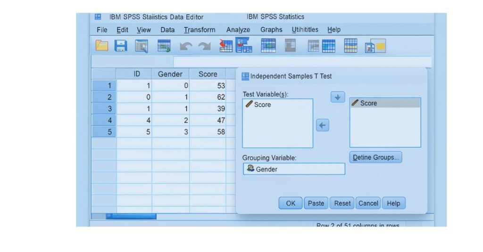Viewport: 483px width, 252px height.
Task: Click Score cell with value 39
Action: [208, 109]
